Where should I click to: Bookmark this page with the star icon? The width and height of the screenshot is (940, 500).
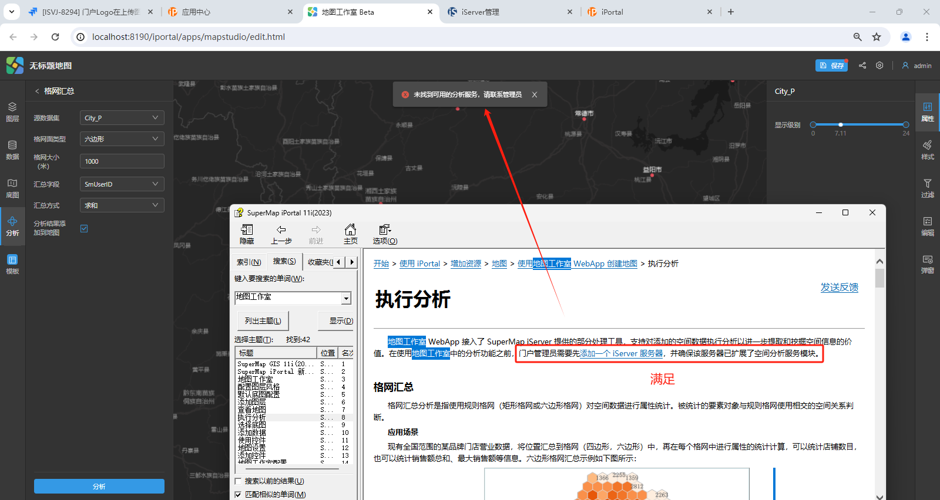click(x=877, y=37)
